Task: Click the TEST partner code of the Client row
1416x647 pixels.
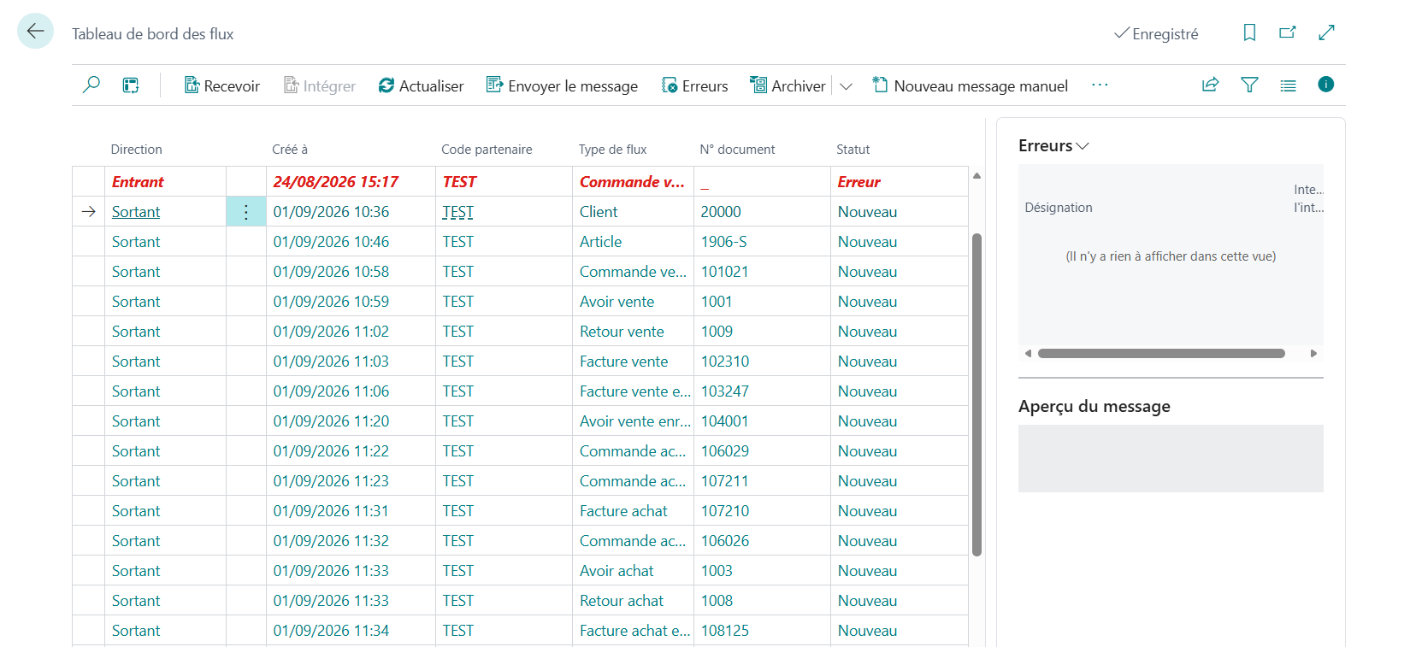Action: [457, 212]
